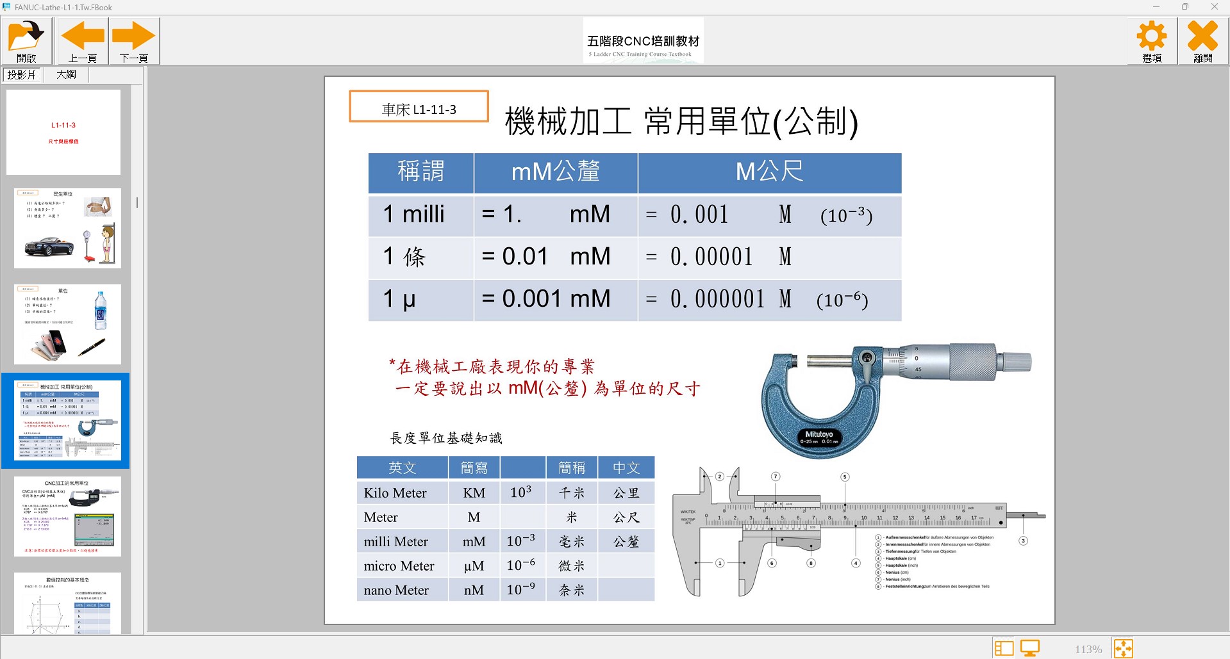This screenshot has height=659, width=1230.
Task: Select the CNC加工的常用單位 slide thumbnail
Action: 67,516
